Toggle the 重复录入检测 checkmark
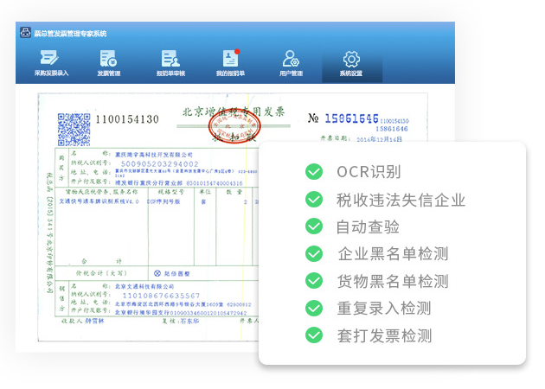The image size is (545, 389). 314,308
